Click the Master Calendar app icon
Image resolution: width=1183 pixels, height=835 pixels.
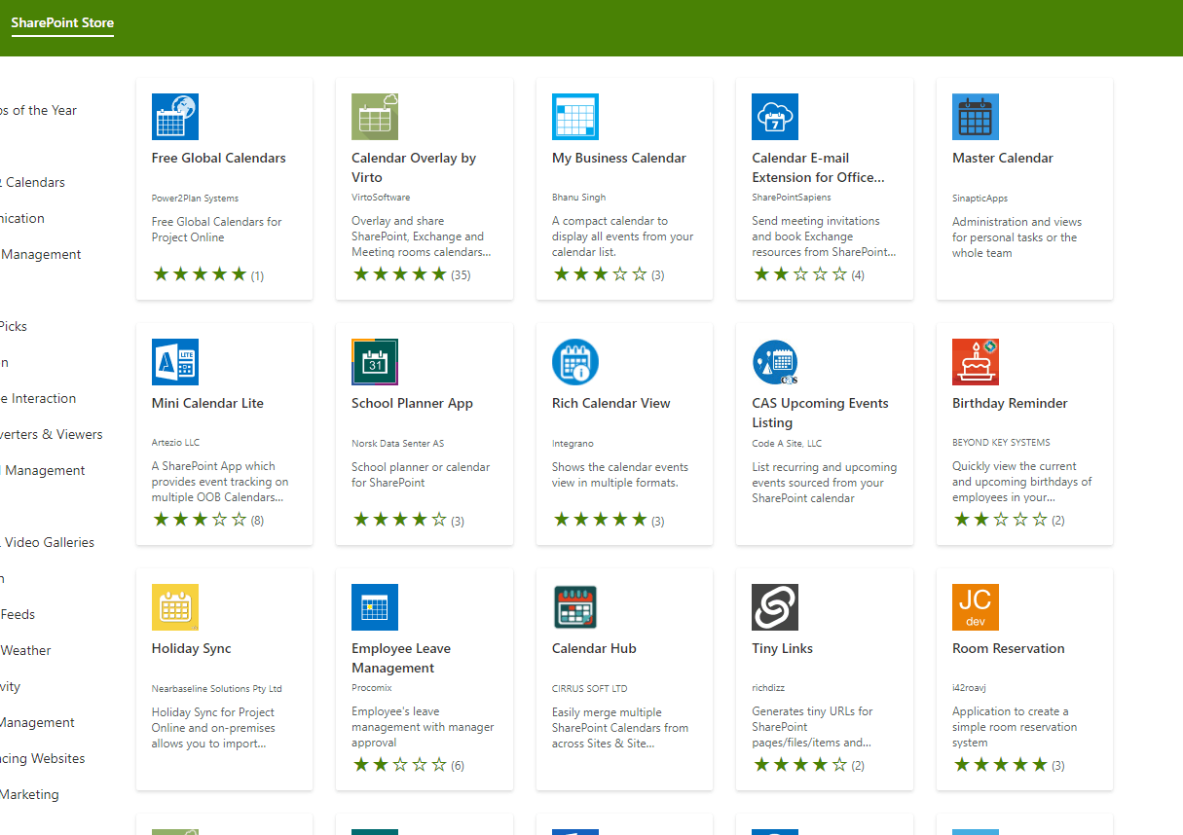976,117
